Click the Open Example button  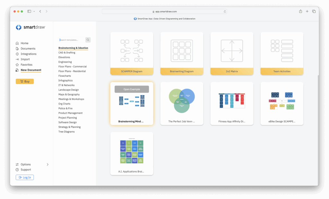132,89
